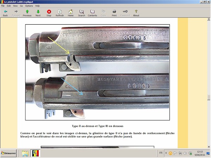Open the Go menu
Viewport: 211px width, 158px height.
[21, 6]
